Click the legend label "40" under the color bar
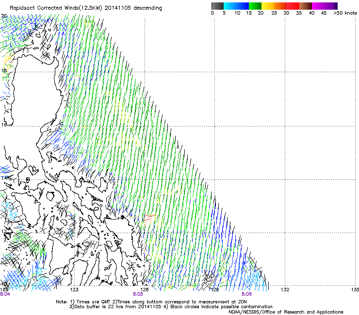 tap(311, 13)
